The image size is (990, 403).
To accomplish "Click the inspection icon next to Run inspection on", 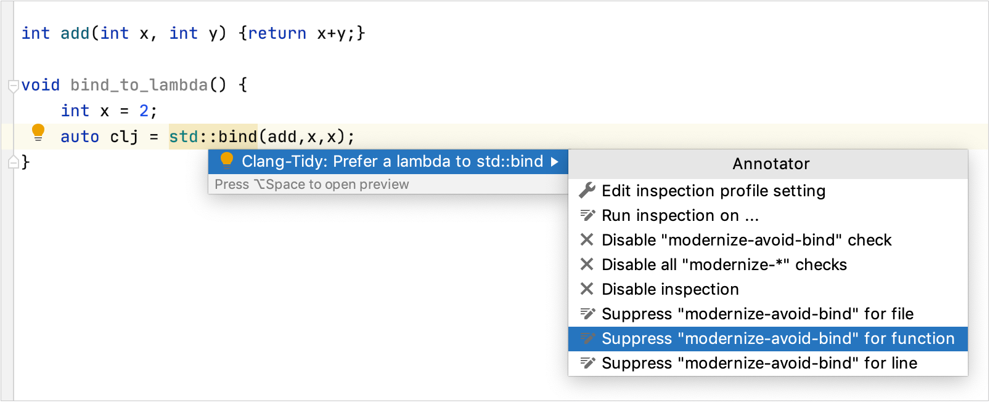I will click(587, 215).
